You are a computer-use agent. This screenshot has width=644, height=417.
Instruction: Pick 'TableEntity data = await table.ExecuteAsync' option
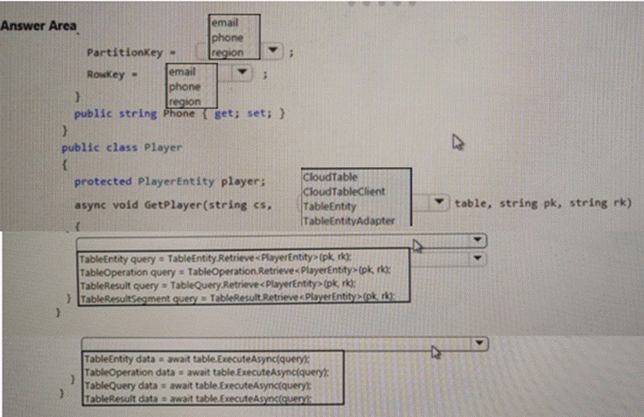196,359
